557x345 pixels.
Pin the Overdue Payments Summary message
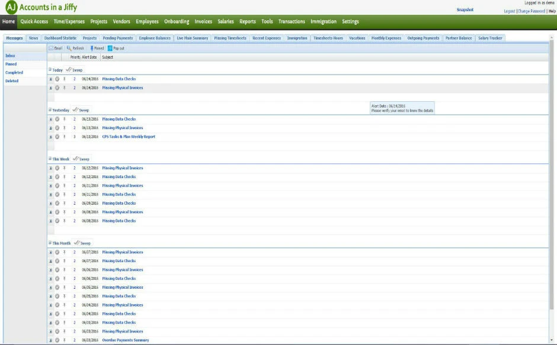point(65,340)
